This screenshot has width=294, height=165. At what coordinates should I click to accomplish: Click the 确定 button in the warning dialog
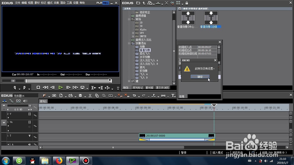coord(200,77)
